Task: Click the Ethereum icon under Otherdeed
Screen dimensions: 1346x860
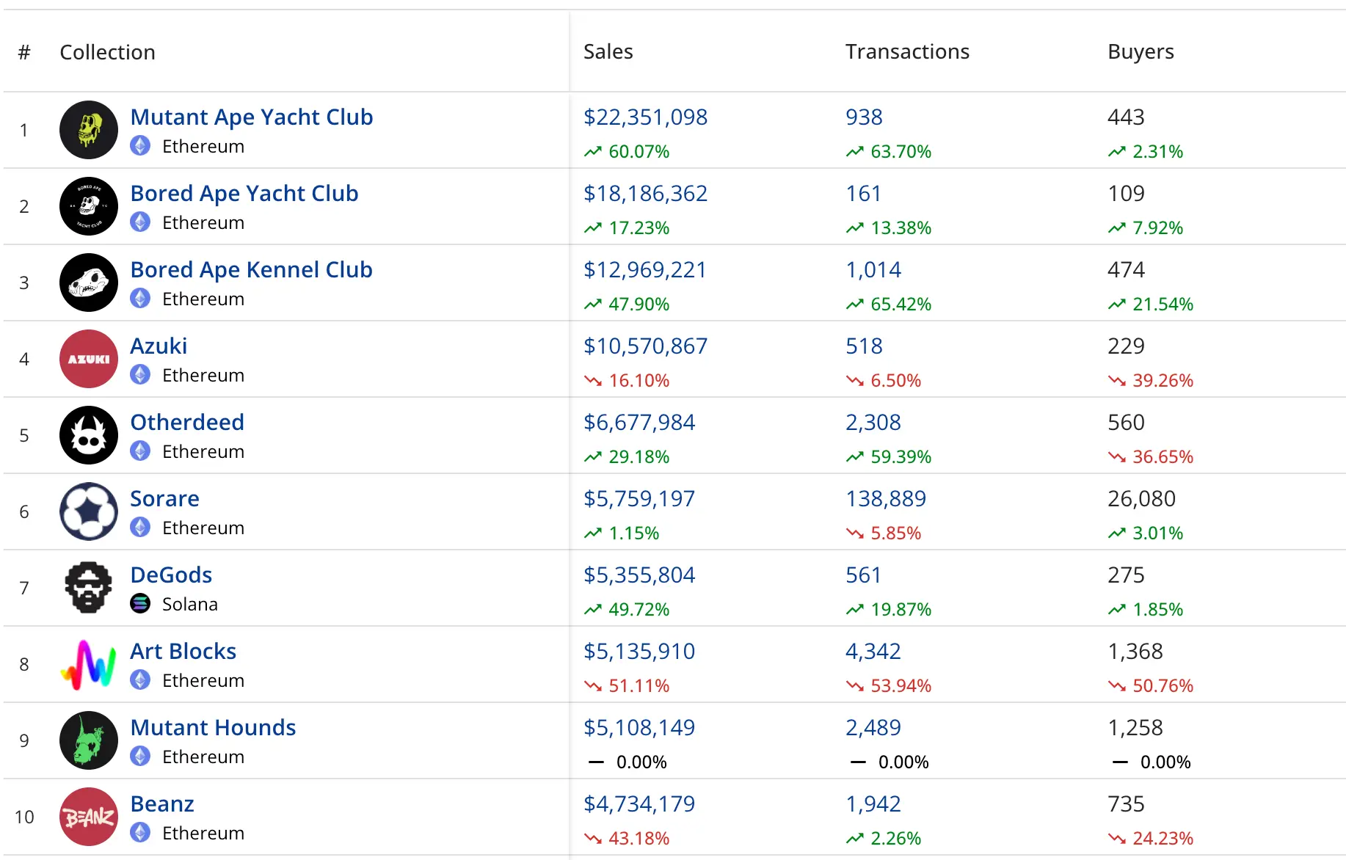Action: click(x=140, y=451)
